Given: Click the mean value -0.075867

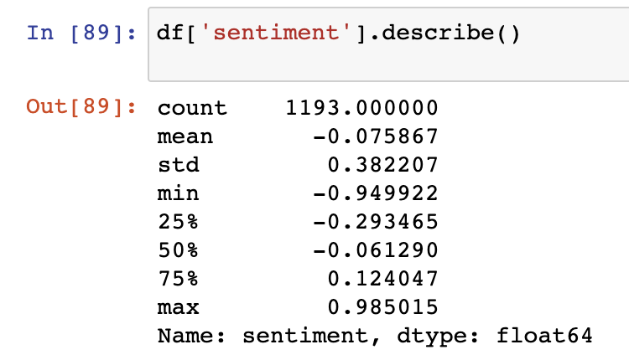Looking at the screenshot, I should click(375, 136).
